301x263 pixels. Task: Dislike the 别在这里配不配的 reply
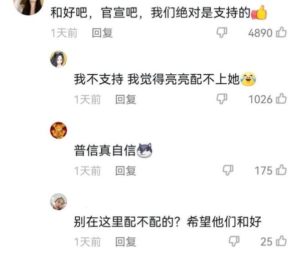point(234,241)
